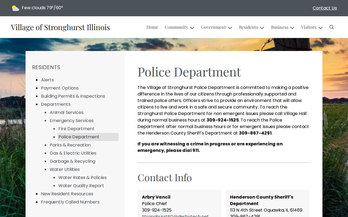Viewport: 348px width, 217px height.
Task: Open Building Permits & Inspections
Action: 73,96
